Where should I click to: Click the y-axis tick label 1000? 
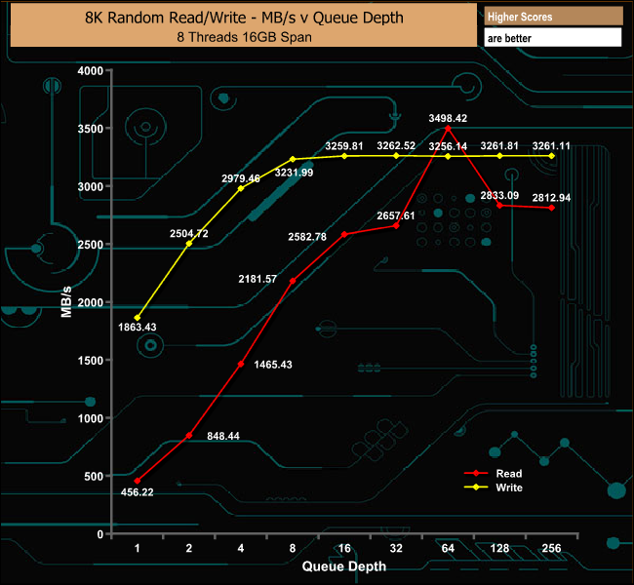tap(91, 418)
